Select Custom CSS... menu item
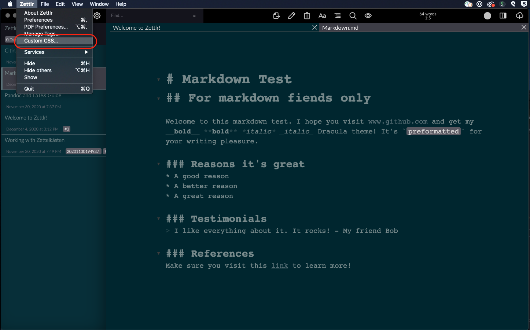 pos(55,41)
